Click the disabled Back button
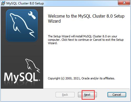 65,95
